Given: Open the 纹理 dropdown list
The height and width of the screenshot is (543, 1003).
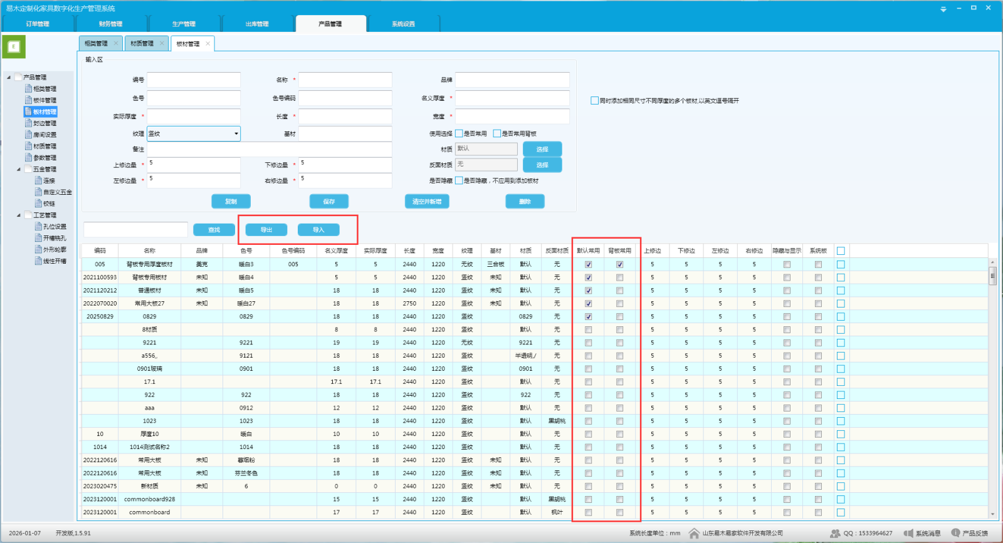Looking at the screenshot, I should point(236,133).
